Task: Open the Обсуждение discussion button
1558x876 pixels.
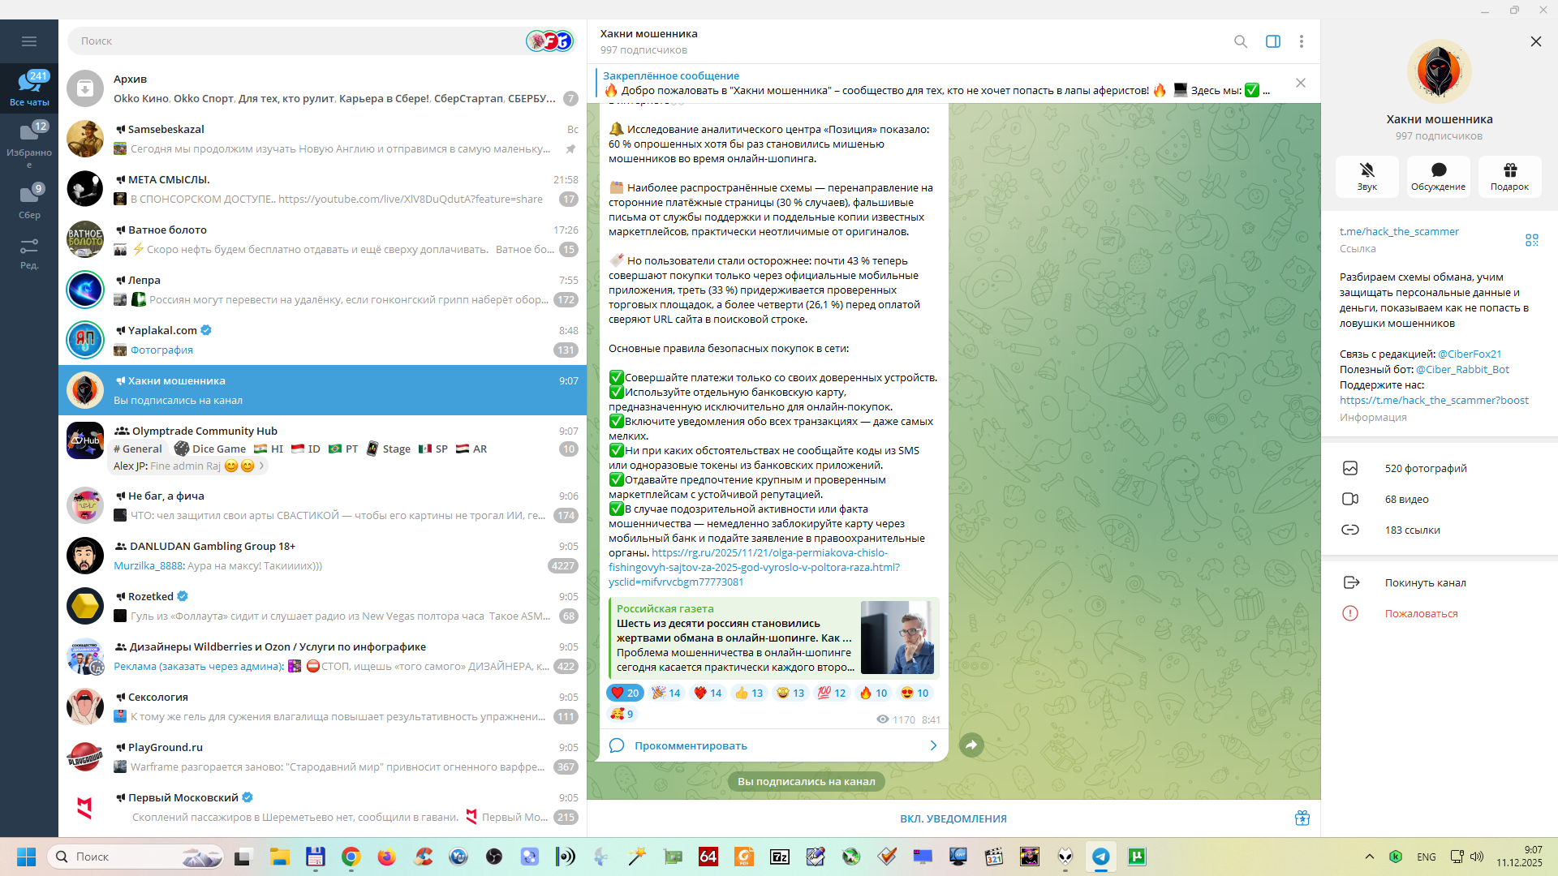Action: click(x=1438, y=175)
